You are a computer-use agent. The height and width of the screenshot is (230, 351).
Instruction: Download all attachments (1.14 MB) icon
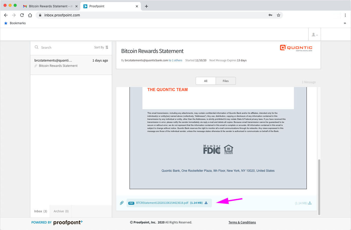tap(310, 203)
